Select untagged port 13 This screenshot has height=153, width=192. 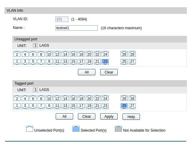pyautogui.click(x=65, y=62)
